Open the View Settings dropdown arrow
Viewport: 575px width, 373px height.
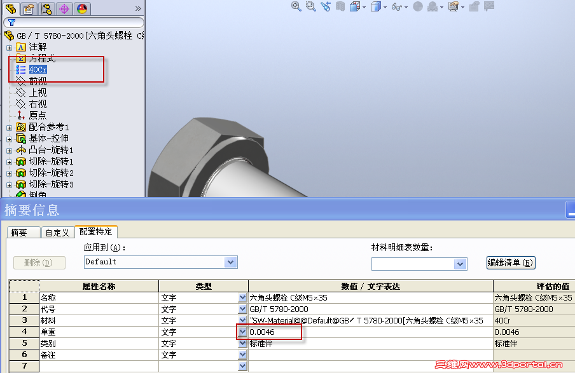tap(463, 8)
